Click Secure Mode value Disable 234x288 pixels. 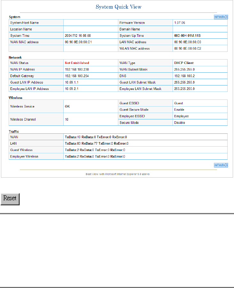click(179, 123)
